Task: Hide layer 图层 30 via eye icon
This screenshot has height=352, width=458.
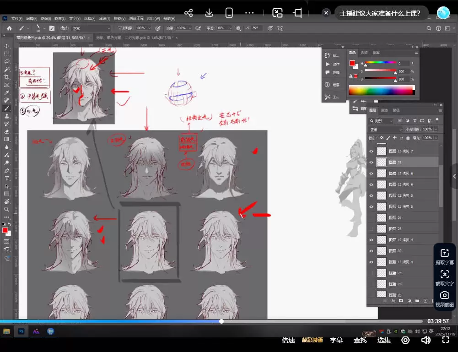Action: point(372,251)
